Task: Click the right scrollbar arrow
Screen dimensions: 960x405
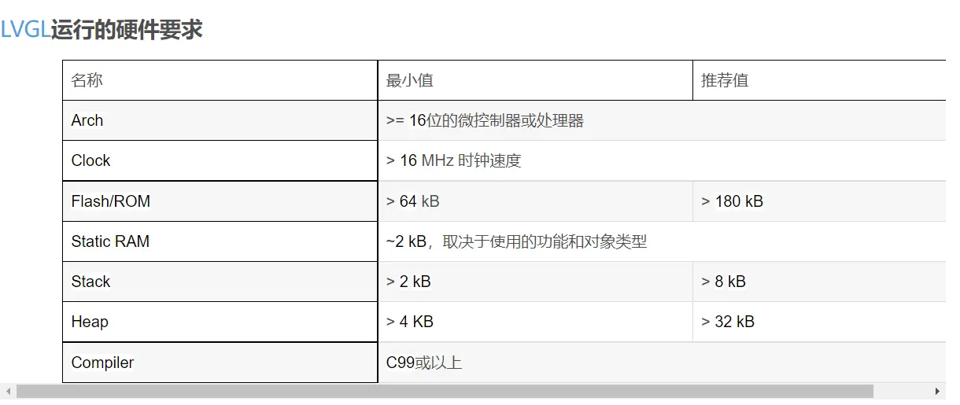Action: pyautogui.click(x=937, y=392)
